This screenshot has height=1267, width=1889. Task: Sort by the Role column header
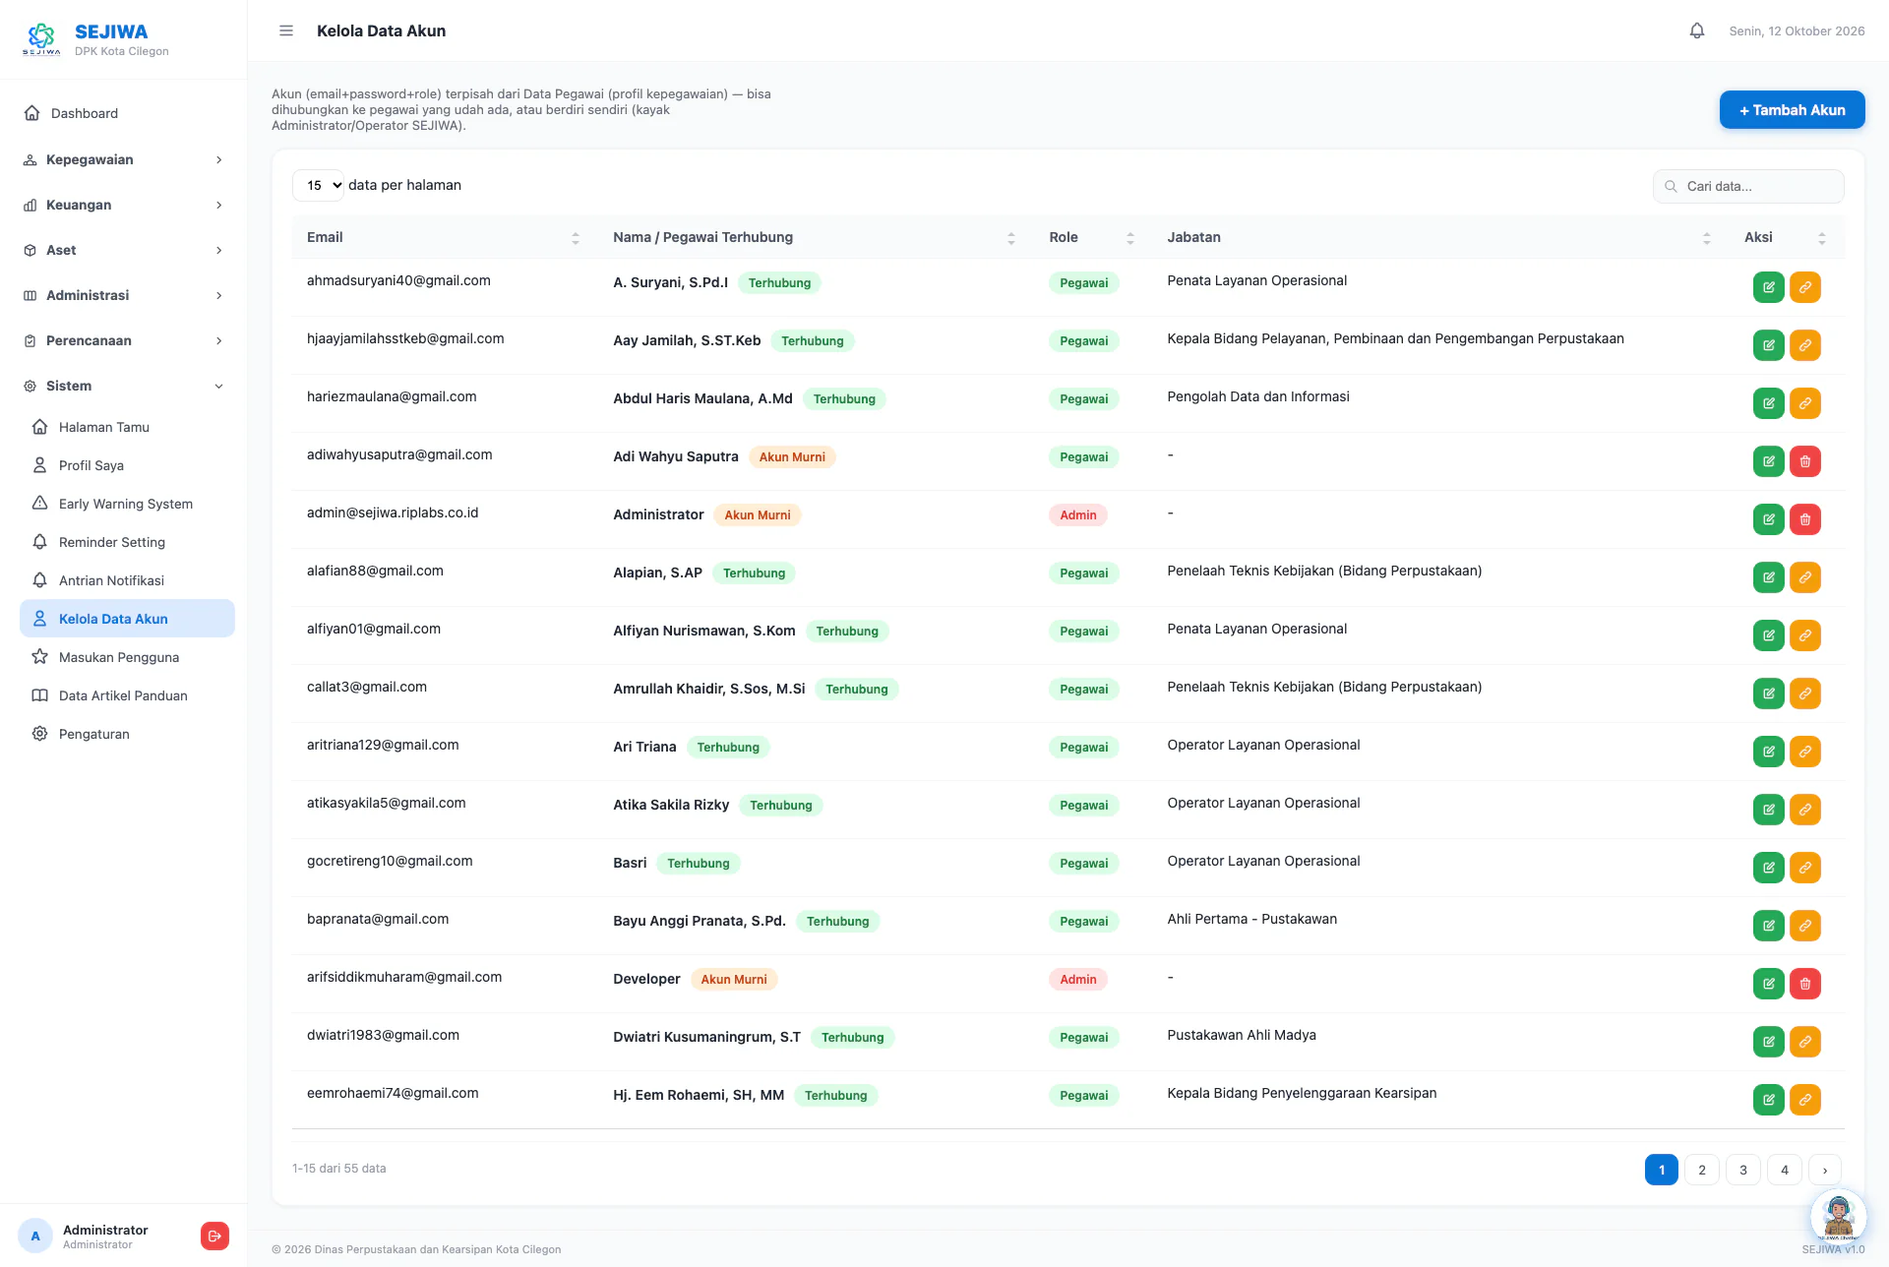(1092, 237)
